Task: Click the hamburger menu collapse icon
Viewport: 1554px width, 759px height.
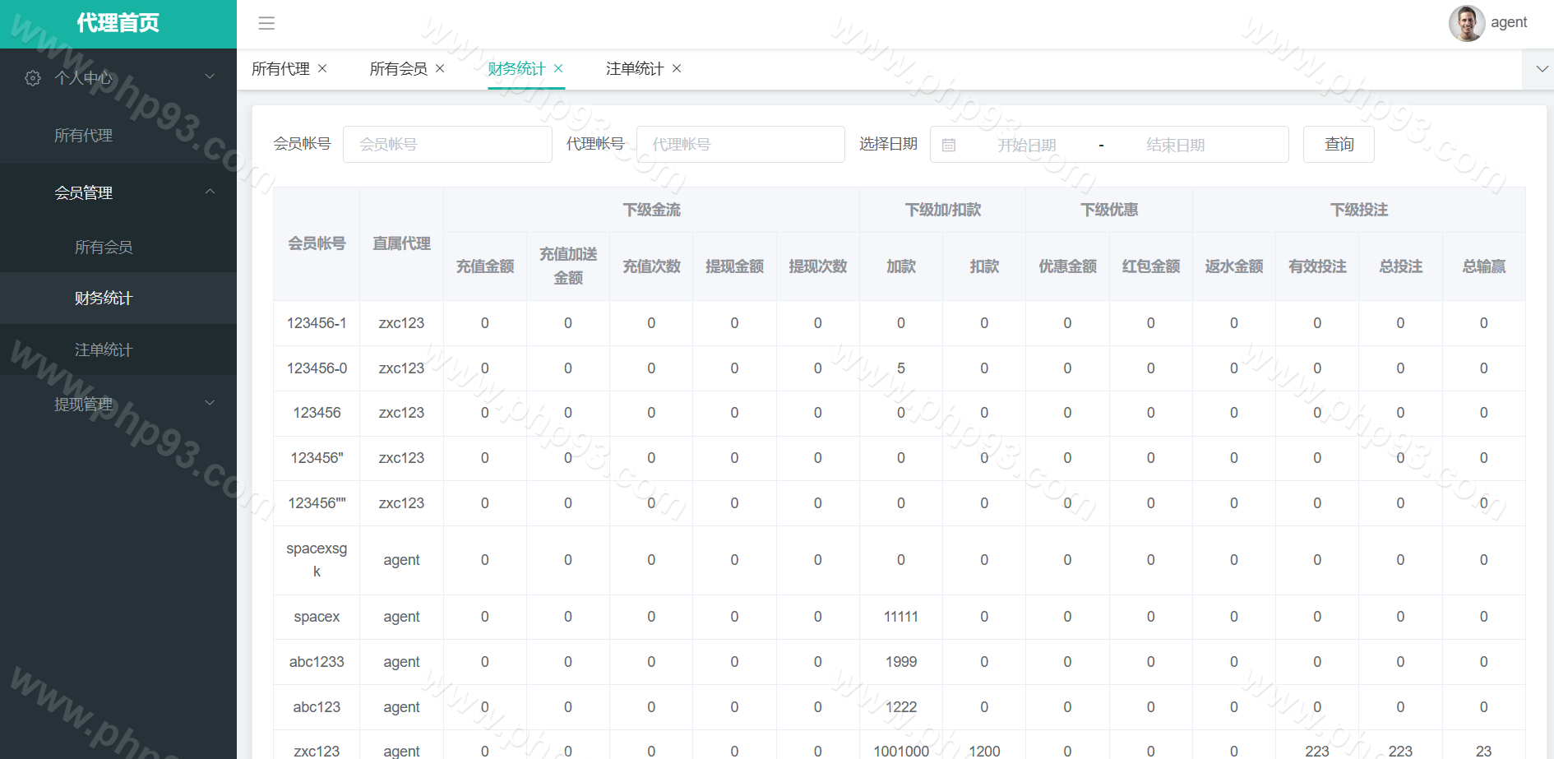Action: (x=266, y=23)
